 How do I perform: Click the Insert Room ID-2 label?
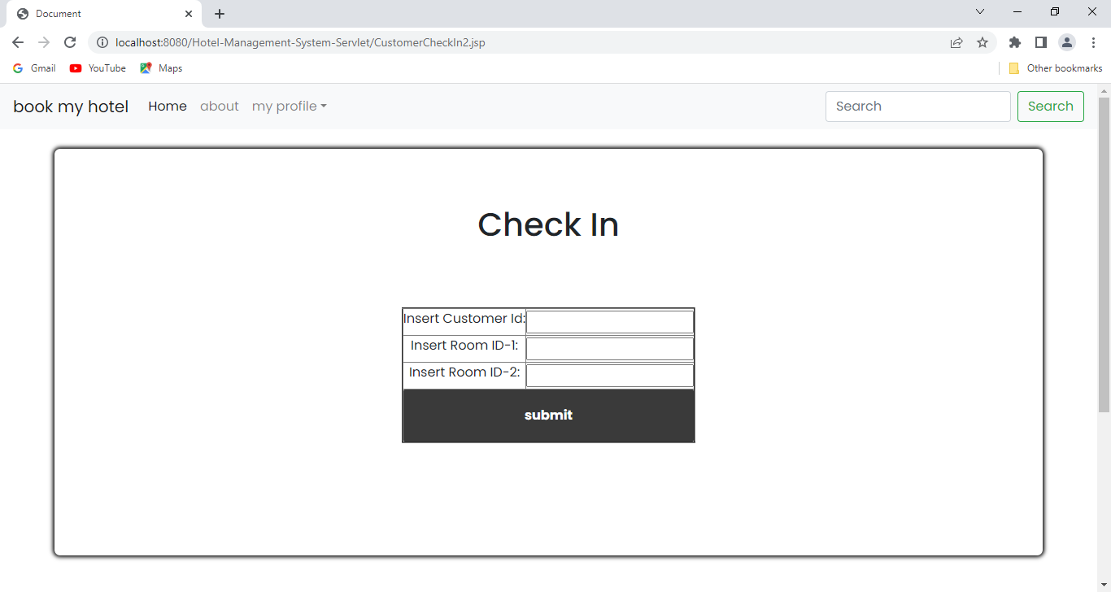click(x=464, y=372)
